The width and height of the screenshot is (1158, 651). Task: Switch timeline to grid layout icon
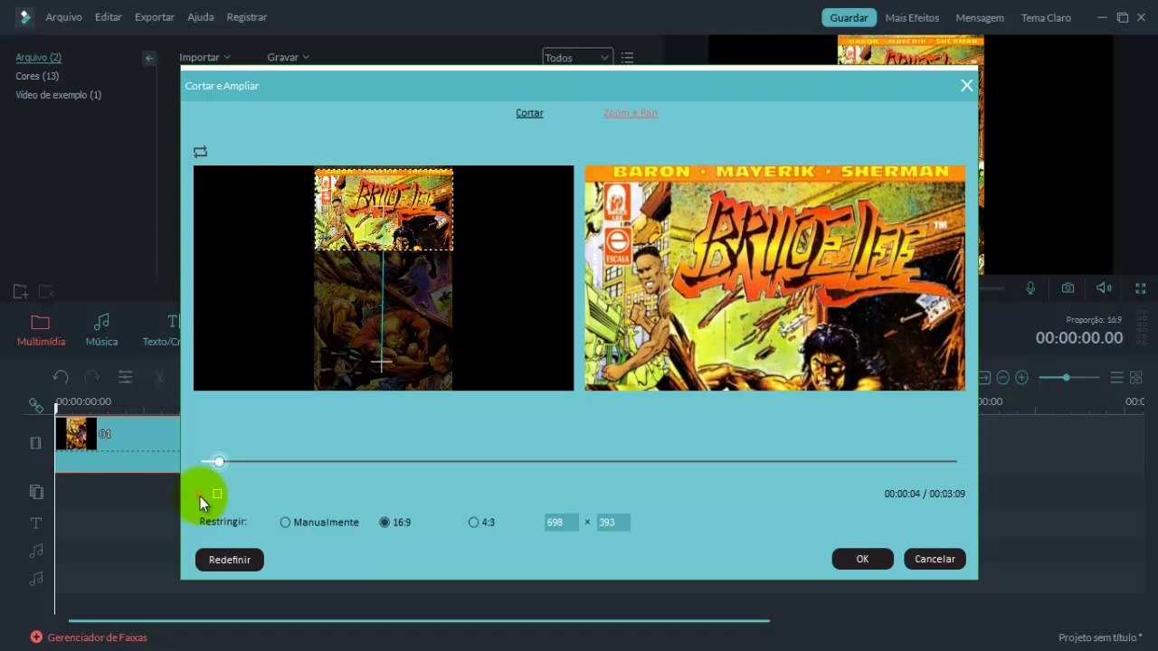pyautogui.click(x=1136, y=377)
